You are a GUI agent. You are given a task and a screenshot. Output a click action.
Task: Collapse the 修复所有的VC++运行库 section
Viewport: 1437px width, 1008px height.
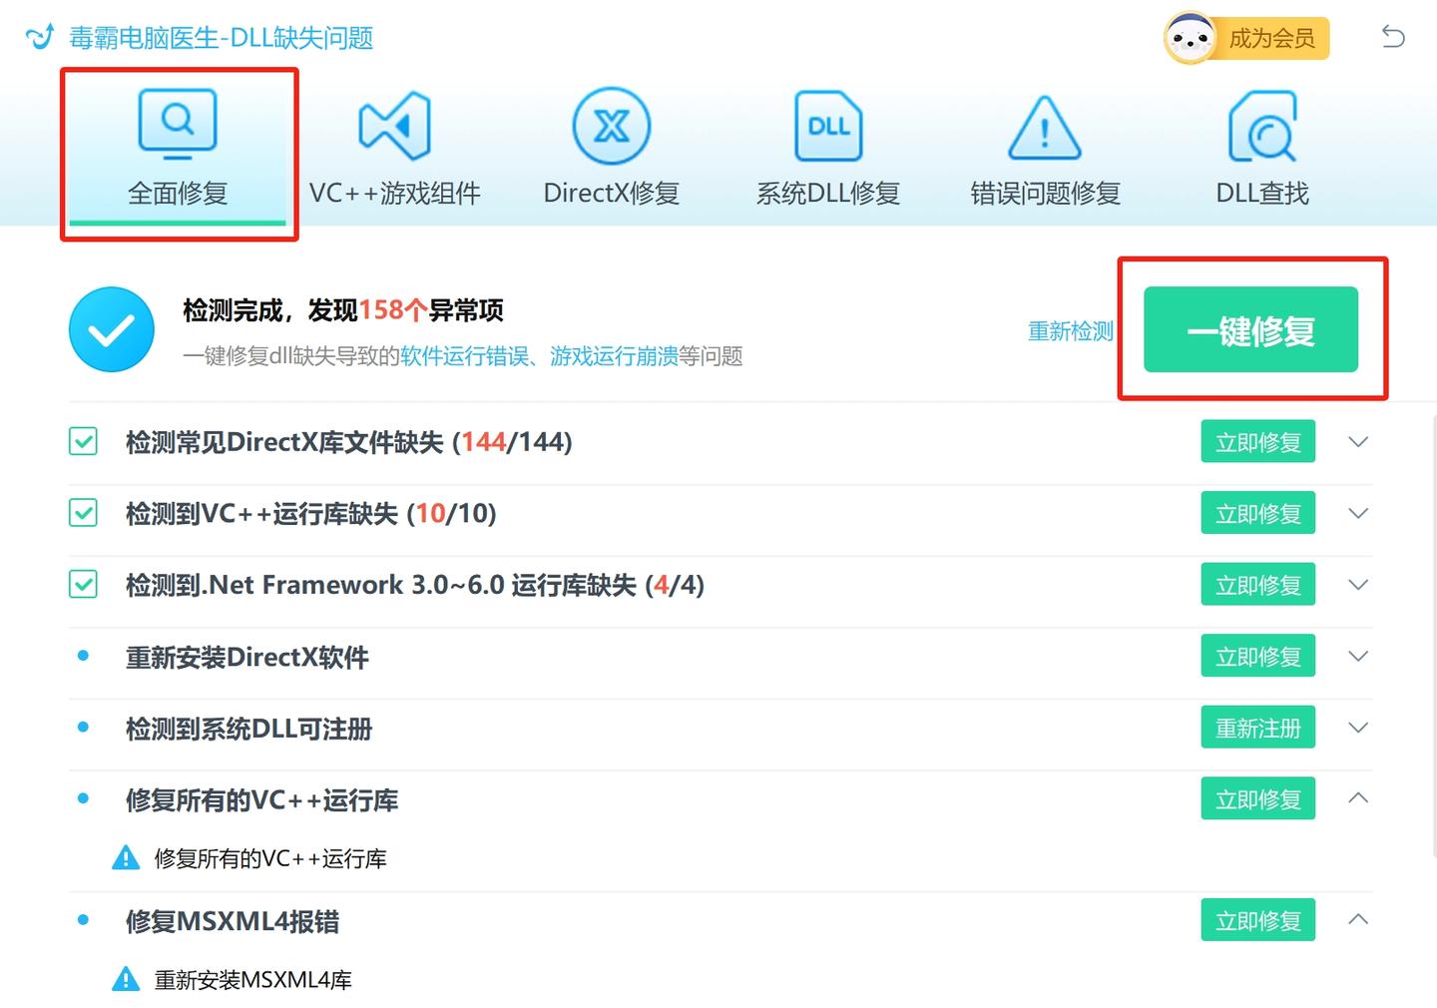tap(1358, 797)
